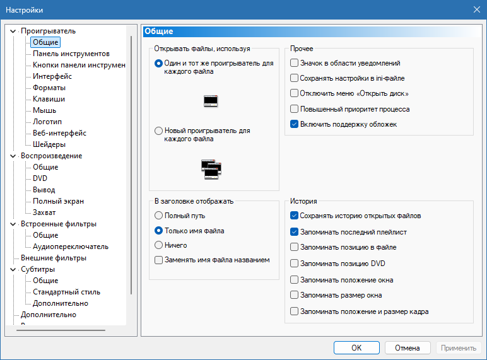Click the single player window icon
This screenshot has height=360, width=487.
point(211,101)
